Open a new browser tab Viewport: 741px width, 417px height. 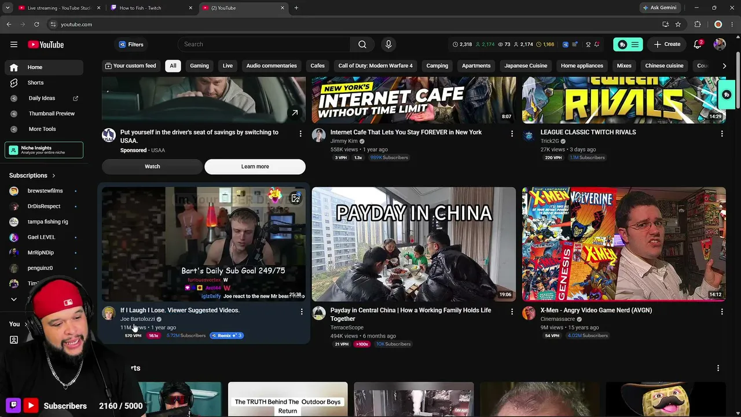coord(296,8)
